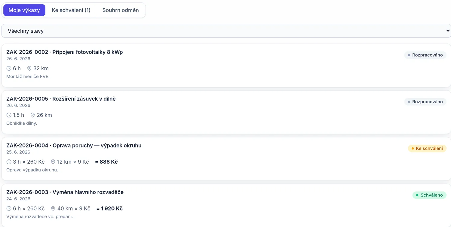451x227 pixels.
Task: Click clock icon next to 3 h × 260 Kč
Action: click(9, 162)
